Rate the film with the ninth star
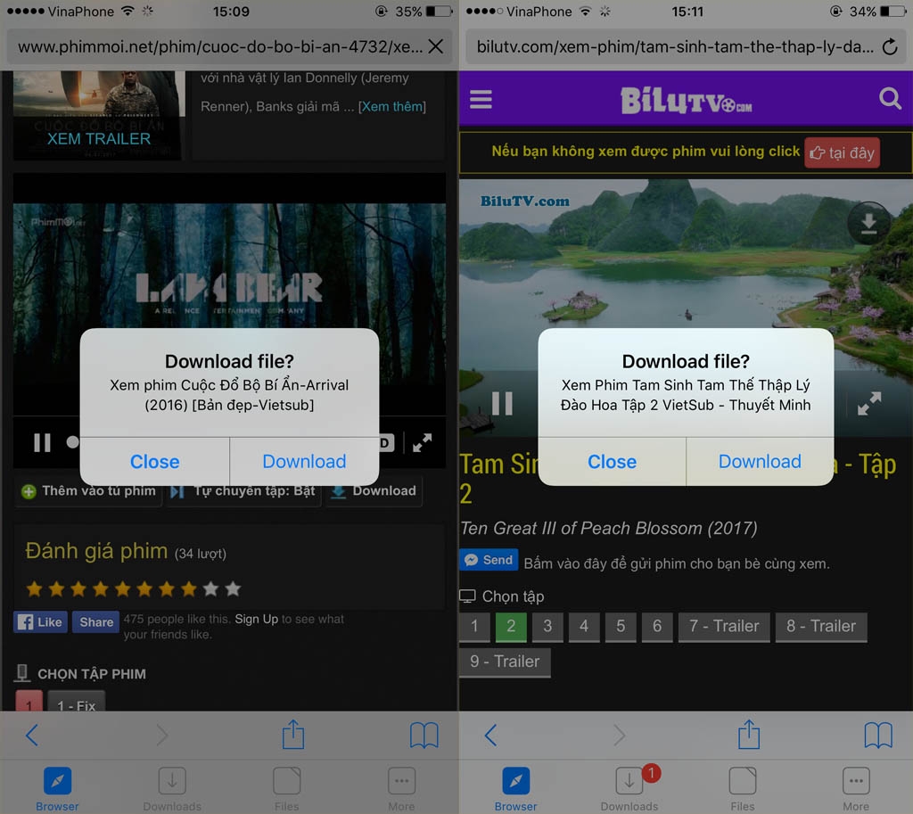 210,589
